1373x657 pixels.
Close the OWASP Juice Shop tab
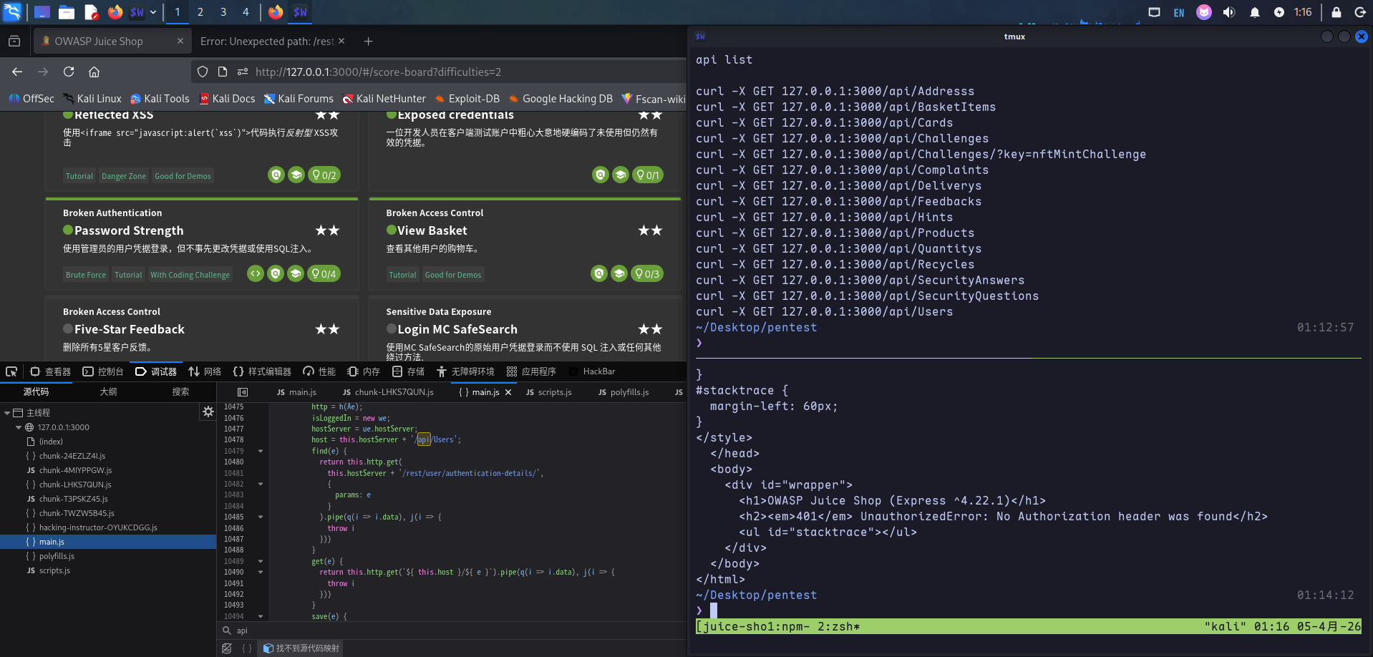coord(180,41)
